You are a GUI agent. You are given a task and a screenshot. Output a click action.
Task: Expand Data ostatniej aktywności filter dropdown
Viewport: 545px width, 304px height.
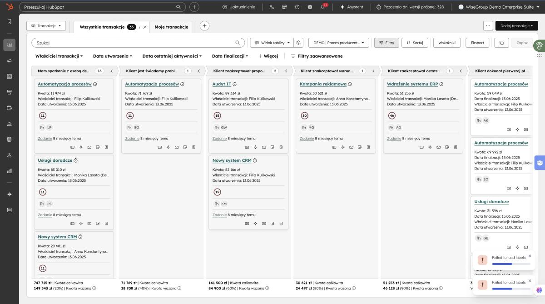coord(172,56)
